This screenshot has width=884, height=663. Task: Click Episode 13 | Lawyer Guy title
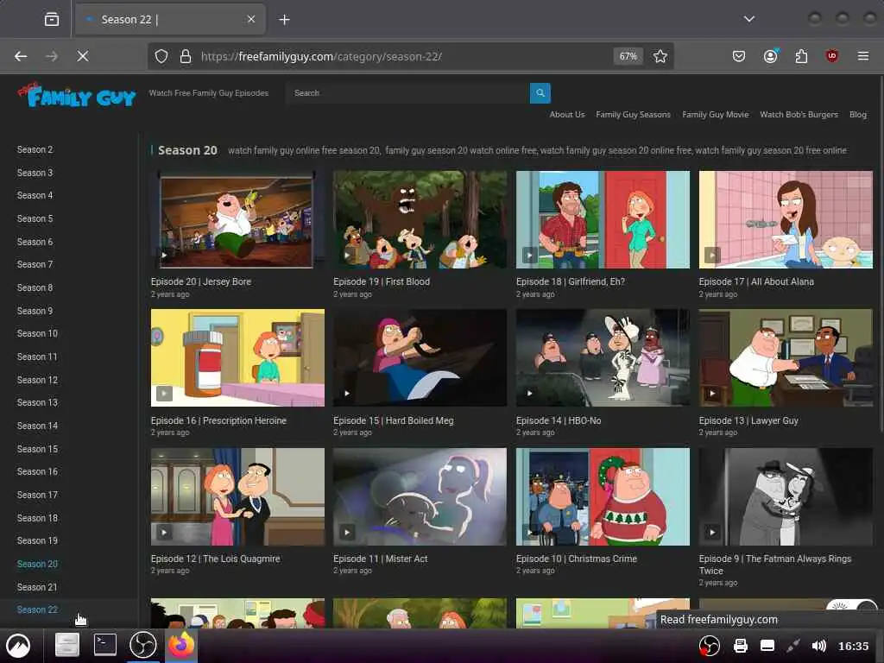tap(748, 420)
